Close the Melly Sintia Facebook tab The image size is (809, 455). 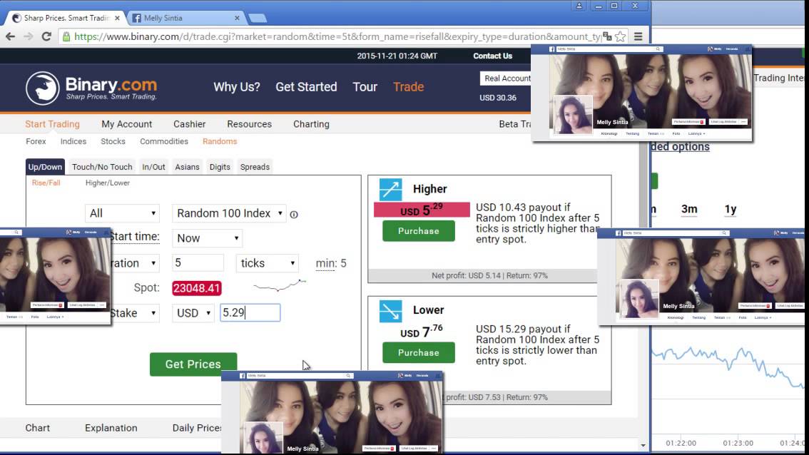click(x=237, y=18)
